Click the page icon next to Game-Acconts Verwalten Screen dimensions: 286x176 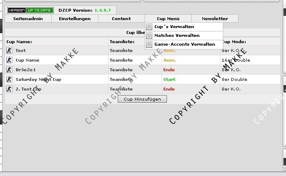tap(149, 44)
